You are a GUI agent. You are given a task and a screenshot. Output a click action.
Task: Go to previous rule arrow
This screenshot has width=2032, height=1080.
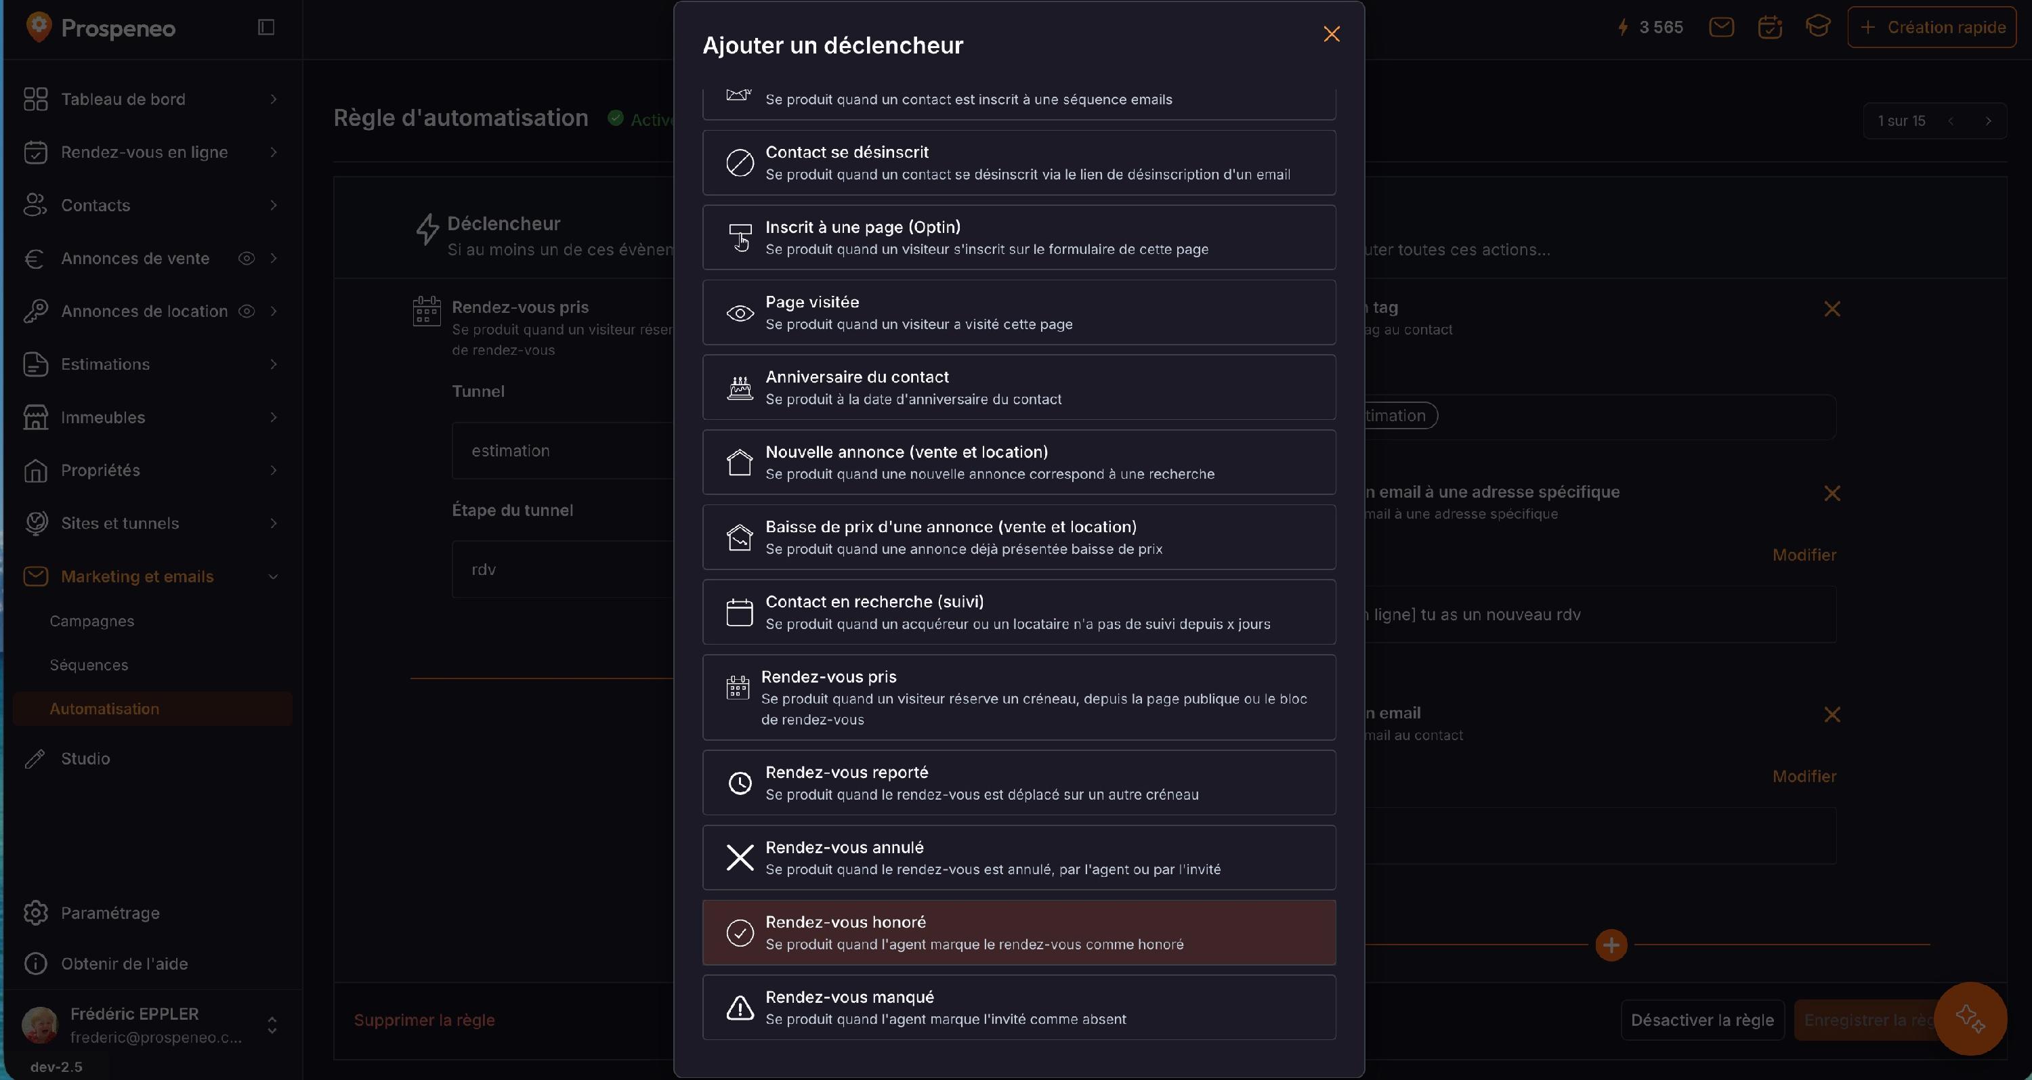pos(1951,121)
